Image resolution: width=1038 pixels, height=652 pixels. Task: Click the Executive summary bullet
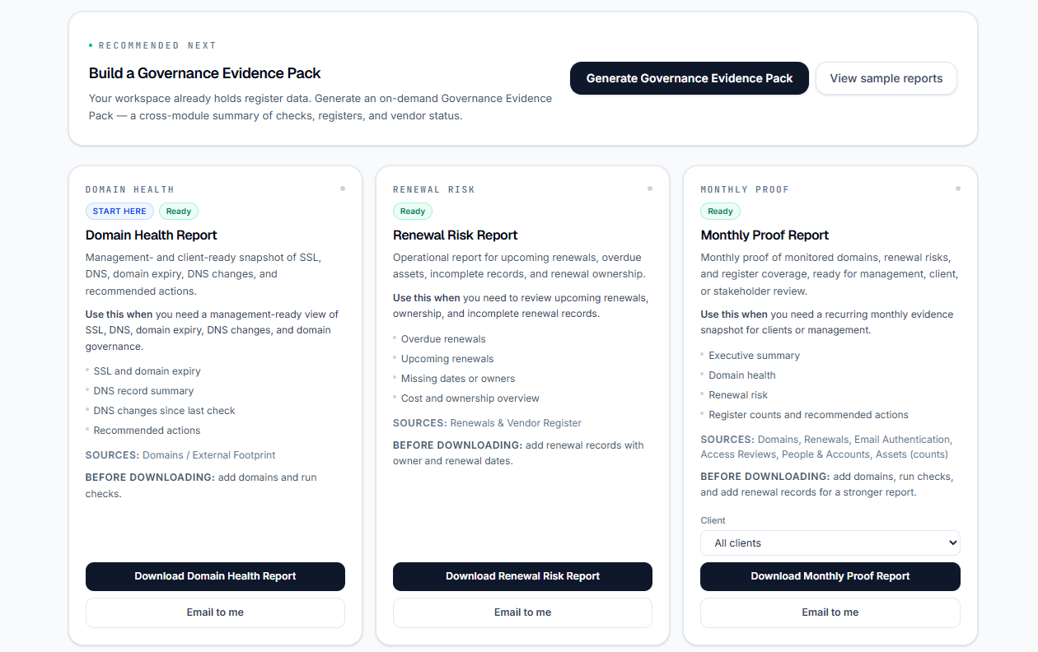coord(754,356)
